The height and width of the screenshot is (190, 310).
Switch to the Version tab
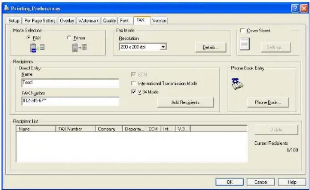159,21
